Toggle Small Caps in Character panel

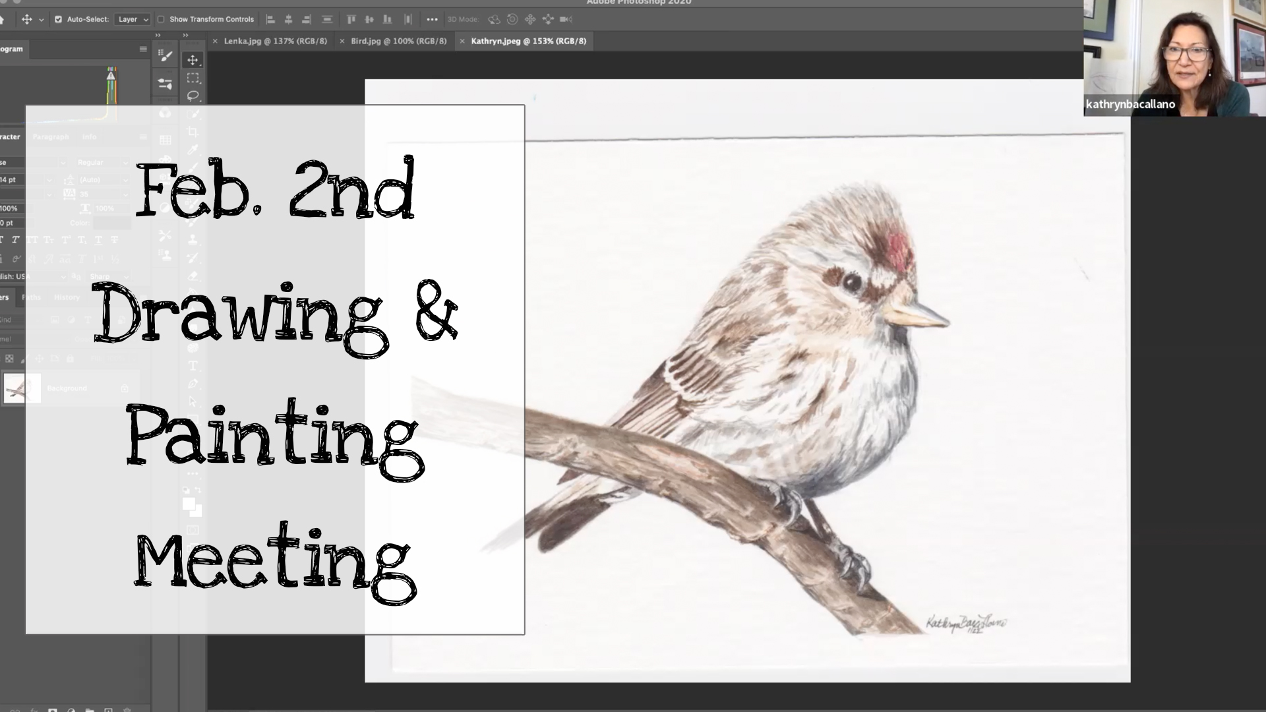(49, 240)
